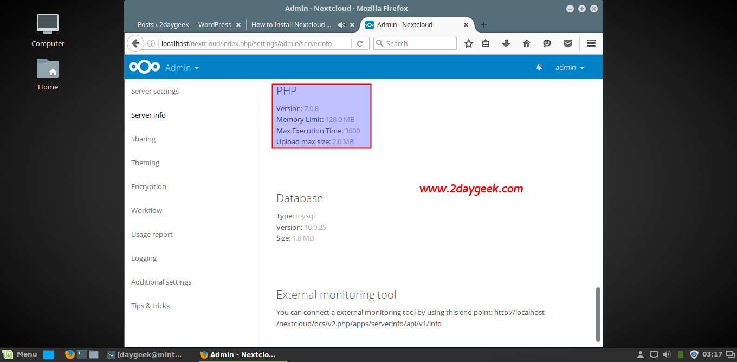Open the admin user account dropdown
Viewport: 737px width, 362px height.
click(569, 68)
